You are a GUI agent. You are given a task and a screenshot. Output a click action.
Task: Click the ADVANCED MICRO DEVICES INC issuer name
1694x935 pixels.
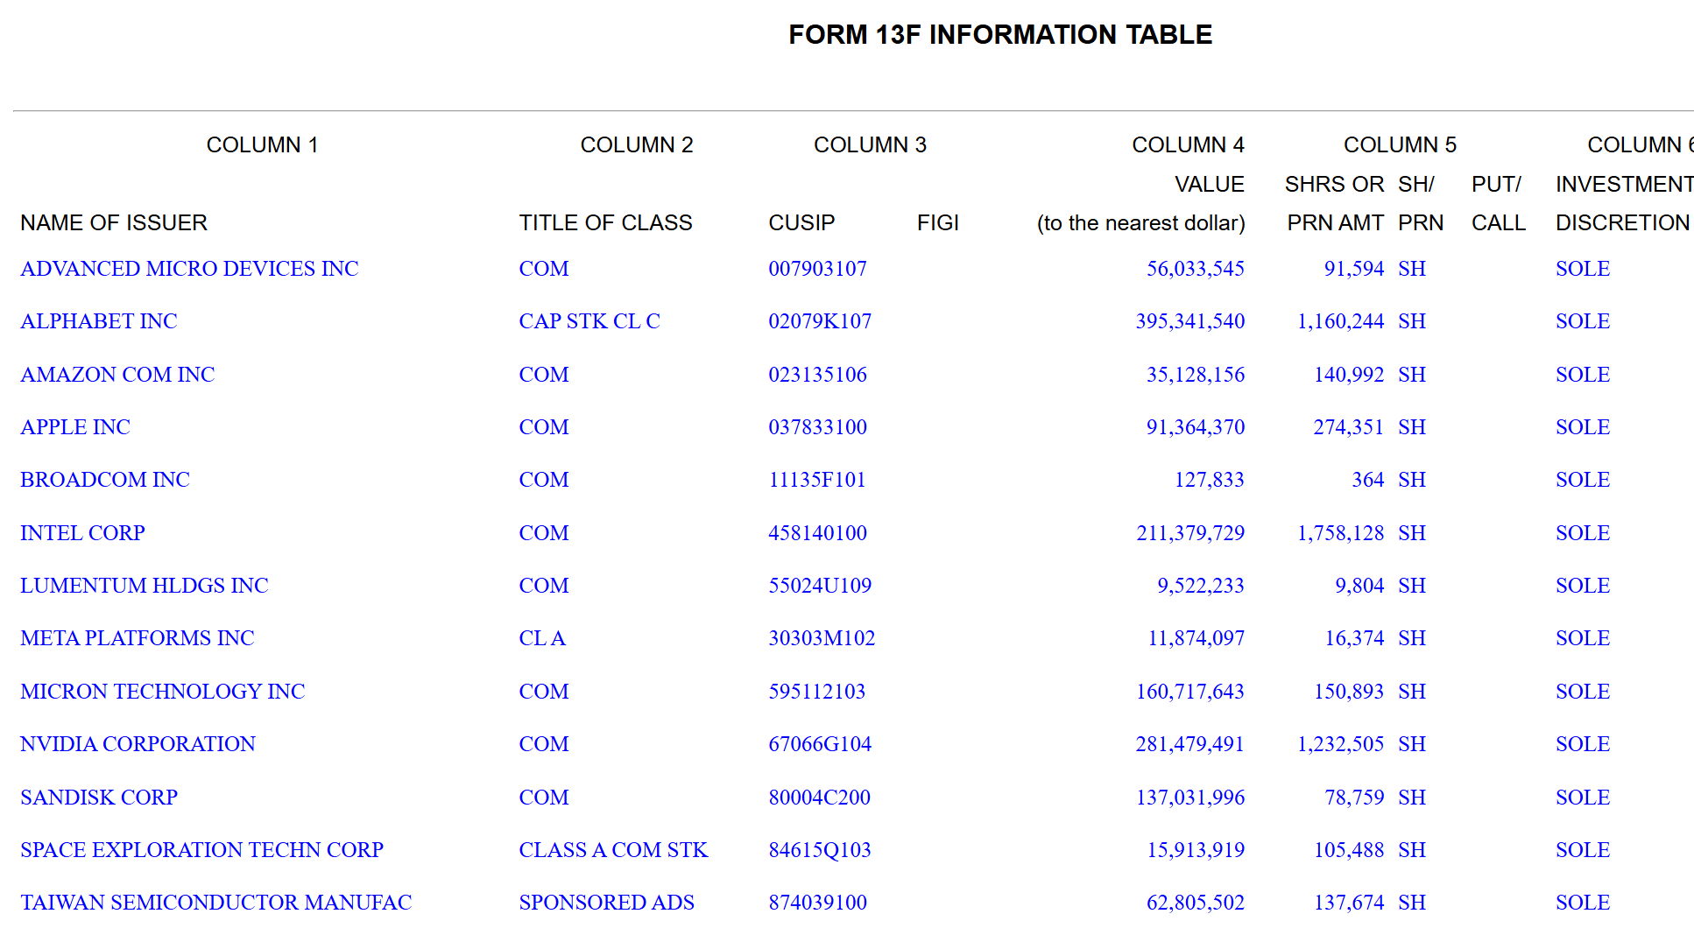click(x=189, y=269)
